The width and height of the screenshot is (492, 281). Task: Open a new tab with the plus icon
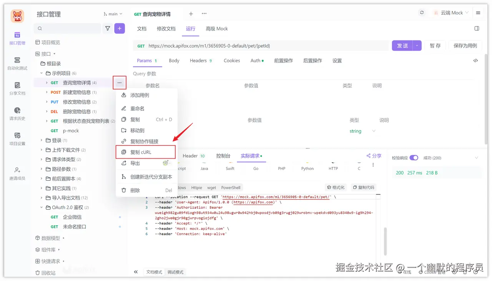pyautogui.click(x=191, y=14)
